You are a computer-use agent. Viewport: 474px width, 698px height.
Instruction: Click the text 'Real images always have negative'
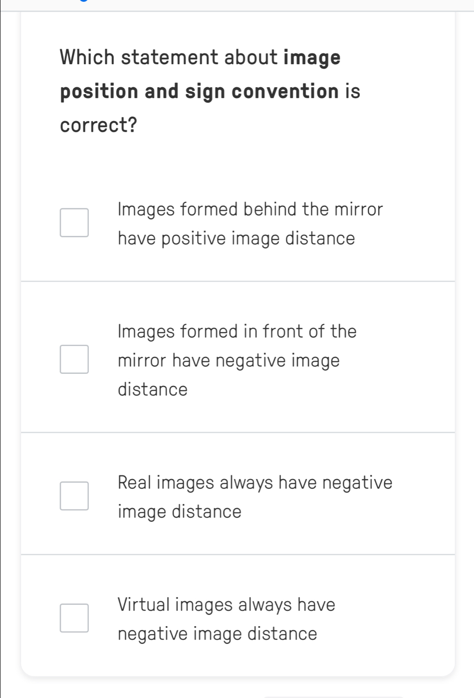coord(255,483)
